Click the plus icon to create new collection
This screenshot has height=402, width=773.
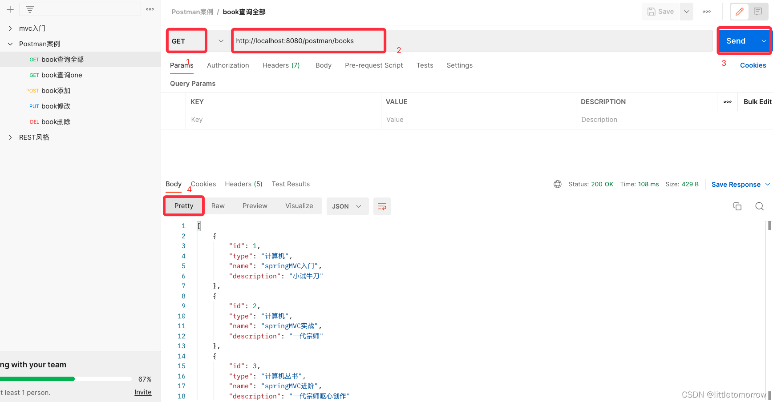coord(10,9)
